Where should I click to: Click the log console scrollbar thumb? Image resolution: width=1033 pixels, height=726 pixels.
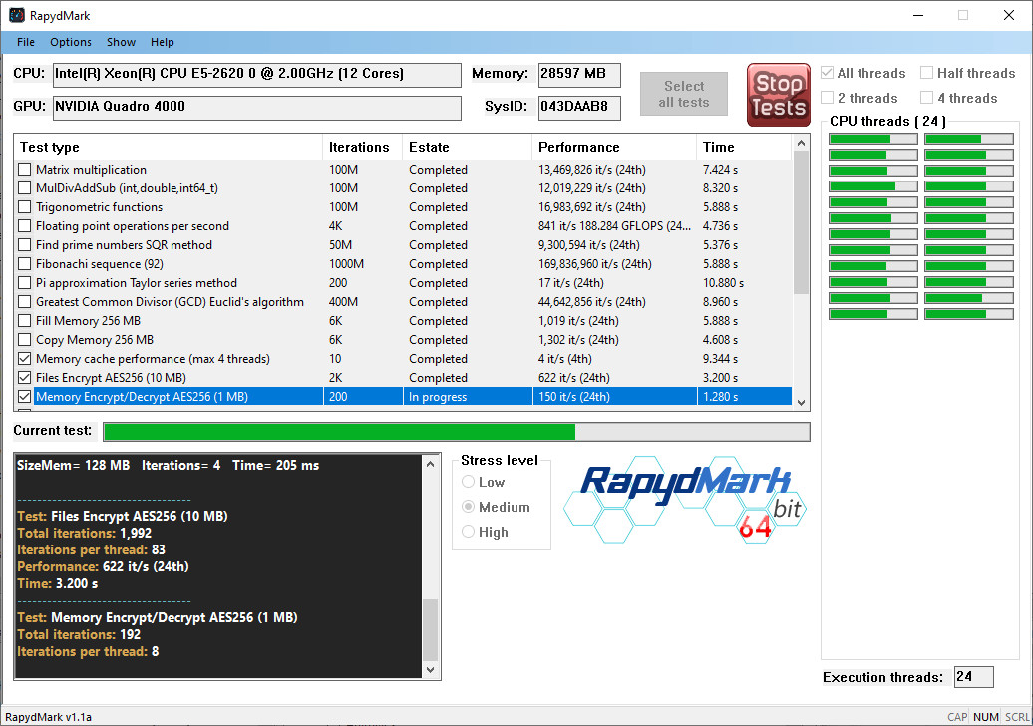click(x=430, y=630)
